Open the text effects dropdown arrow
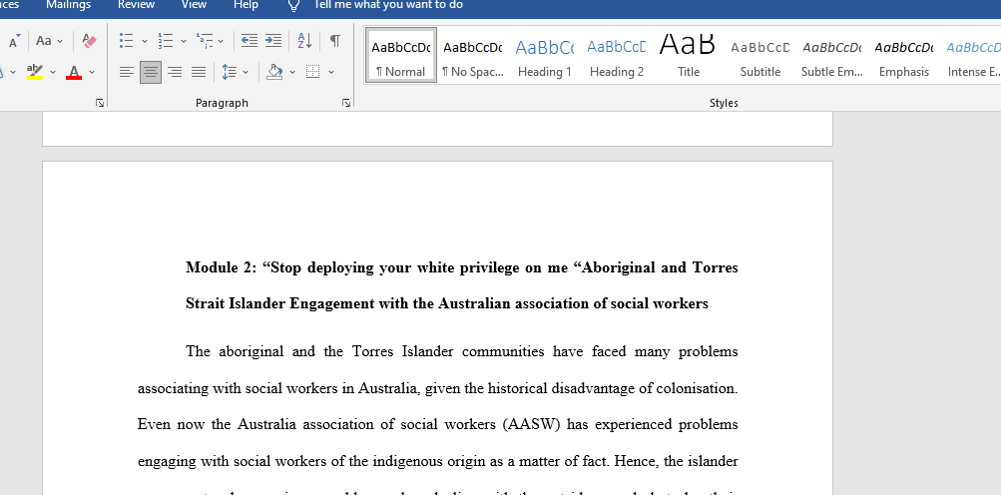The height and width of the screenshot is (495, 1001). (13, 72)
